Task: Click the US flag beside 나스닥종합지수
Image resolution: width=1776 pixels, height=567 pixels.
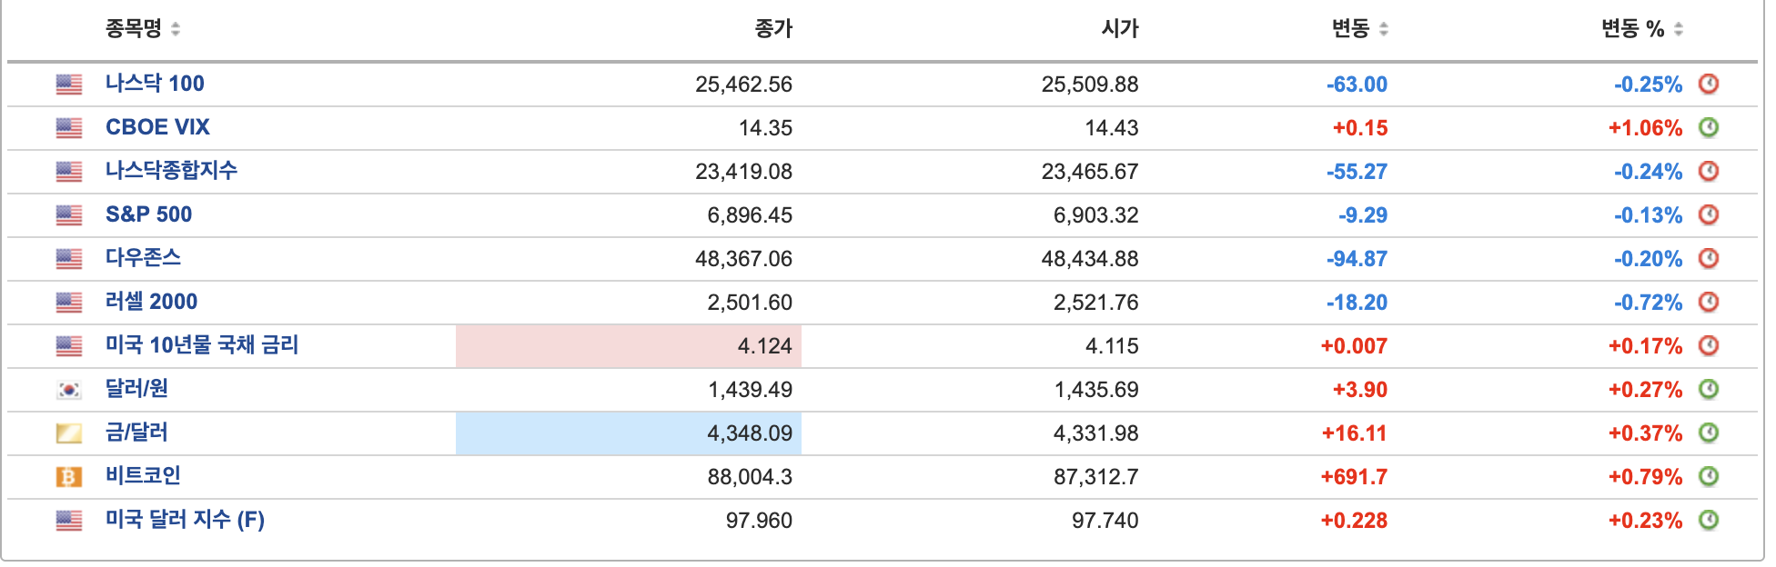Action: click(69, 172)
